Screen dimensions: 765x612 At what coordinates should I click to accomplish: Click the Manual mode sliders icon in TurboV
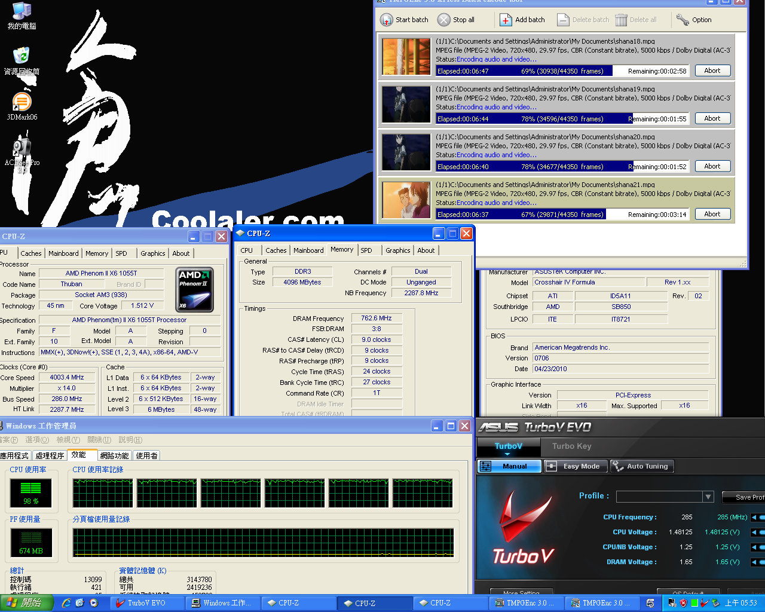tap(486, 466)
